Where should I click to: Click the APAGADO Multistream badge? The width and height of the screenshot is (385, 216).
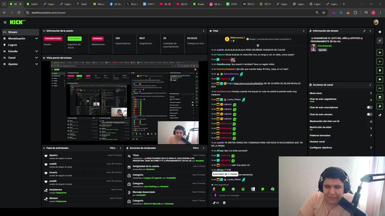(97, 38)
